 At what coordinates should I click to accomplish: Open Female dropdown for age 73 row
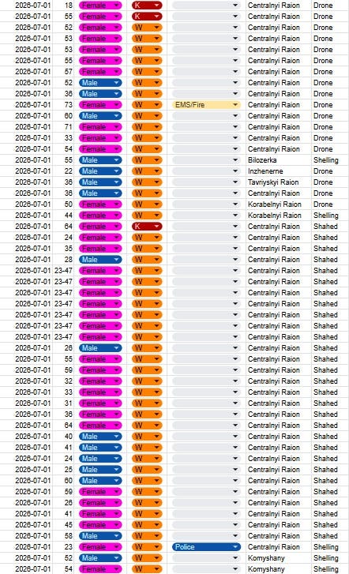pos(100,105)
